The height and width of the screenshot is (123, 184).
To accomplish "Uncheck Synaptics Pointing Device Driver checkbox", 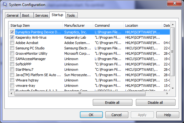I will click(12, 32).
